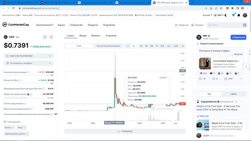The image size is (251, 141).
Task: Open the chart calendar date-range icon
Action: coord(169,46)
